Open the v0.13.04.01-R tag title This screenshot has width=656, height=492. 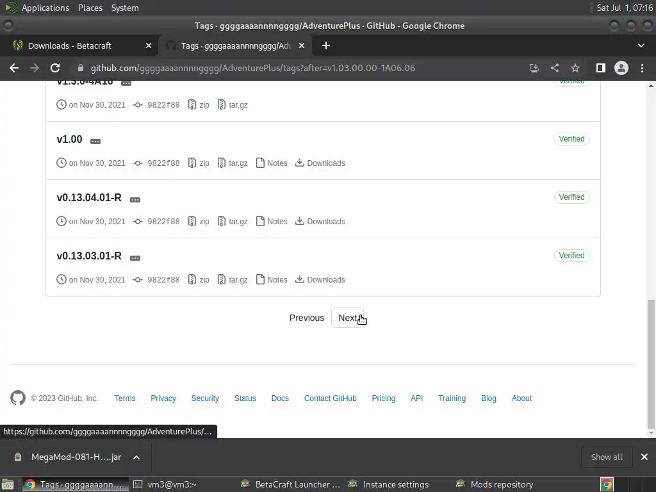(89, 197)
